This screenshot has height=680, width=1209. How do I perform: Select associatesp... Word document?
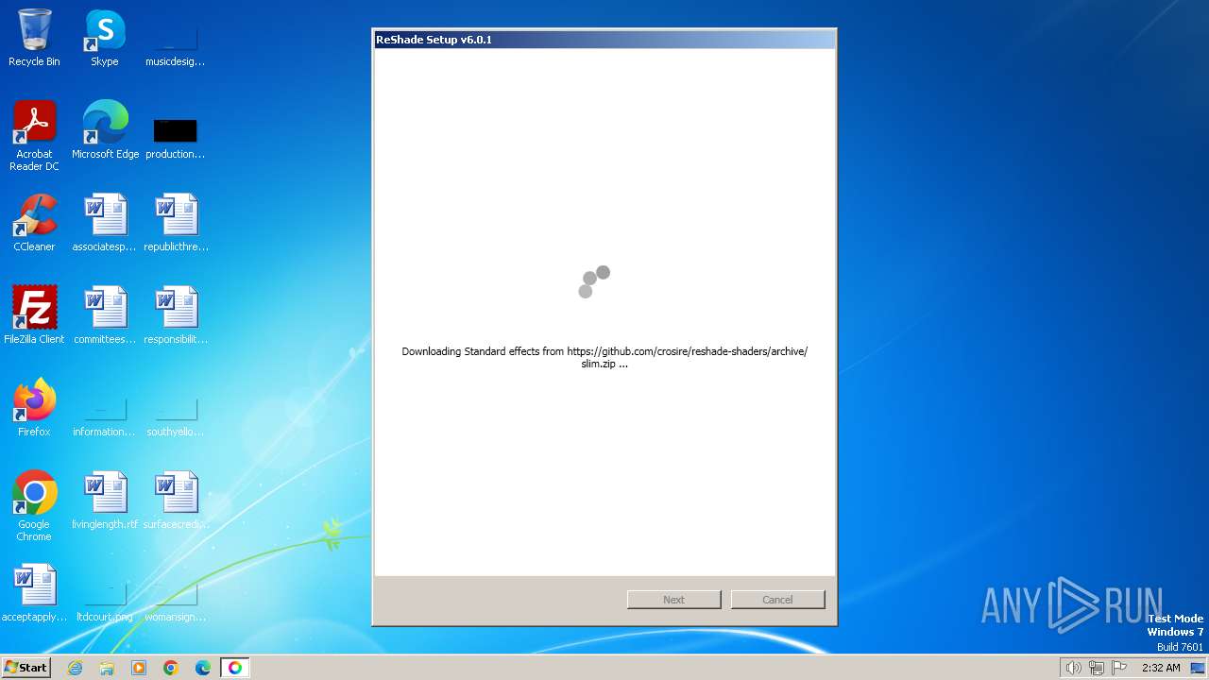coord(105,223)
